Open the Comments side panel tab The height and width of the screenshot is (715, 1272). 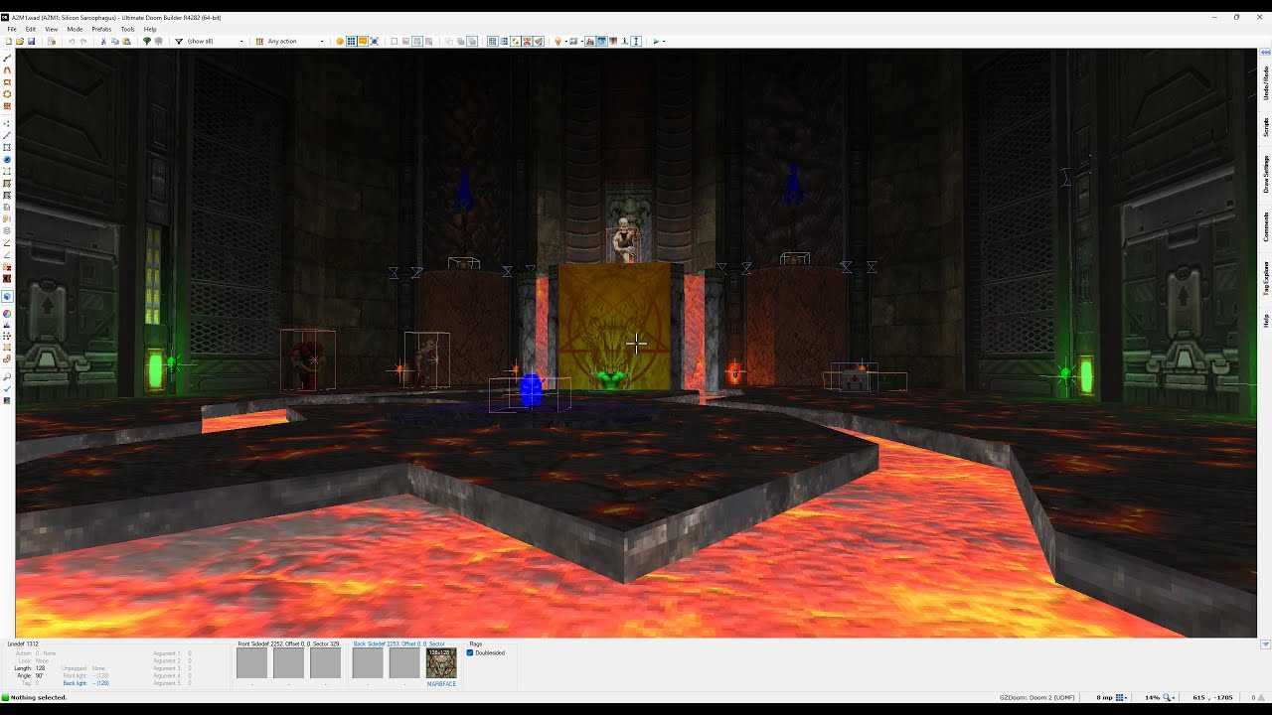pos(1266,226)
